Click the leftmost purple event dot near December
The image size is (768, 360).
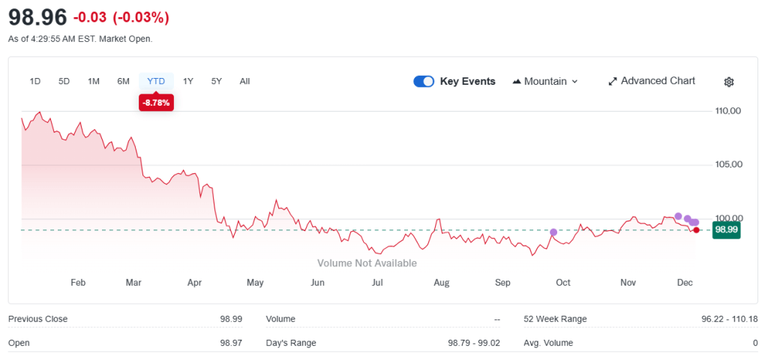pyautogui.click(x=679, y=216)
